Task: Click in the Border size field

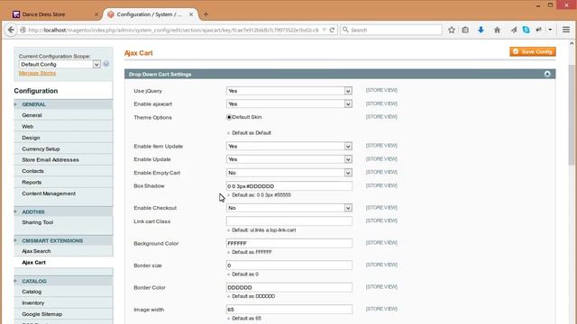Action: (289, 265)
